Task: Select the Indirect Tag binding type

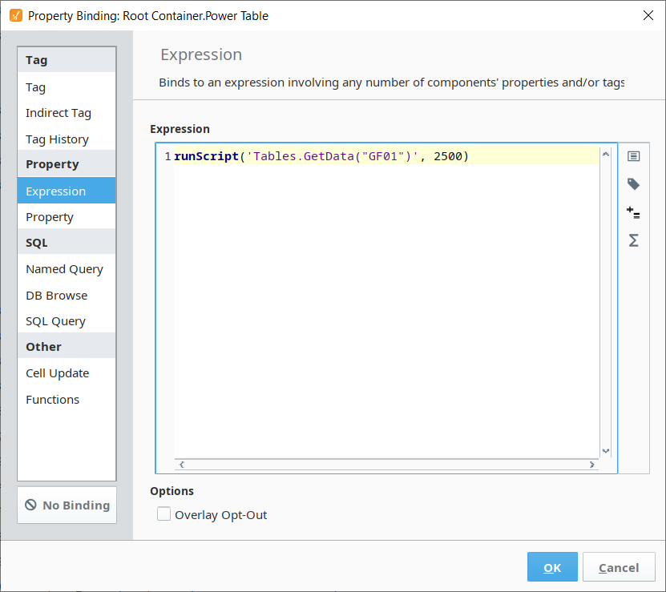Action: point(59,113)
